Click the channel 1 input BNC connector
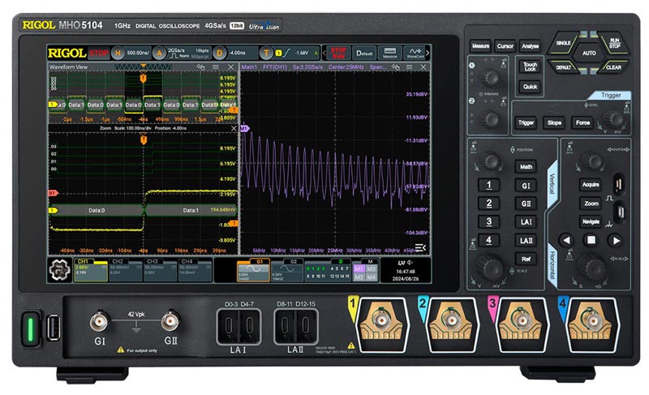This screenshot has height=395, width=649. pyautogui.click(x=381, y=321)
